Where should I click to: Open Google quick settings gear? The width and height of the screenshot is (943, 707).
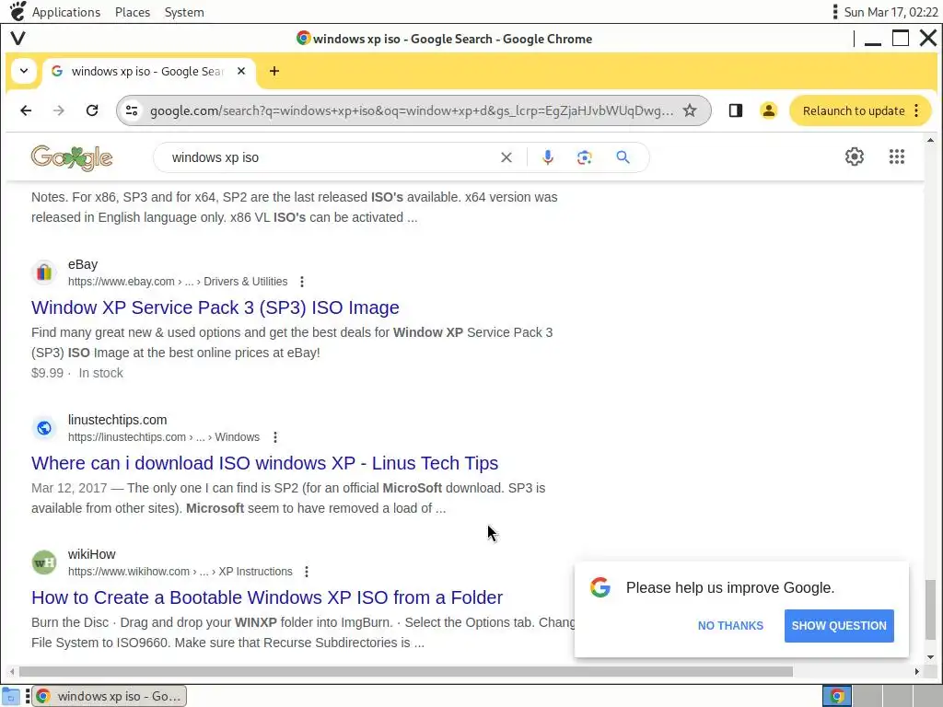click(854, 156)
